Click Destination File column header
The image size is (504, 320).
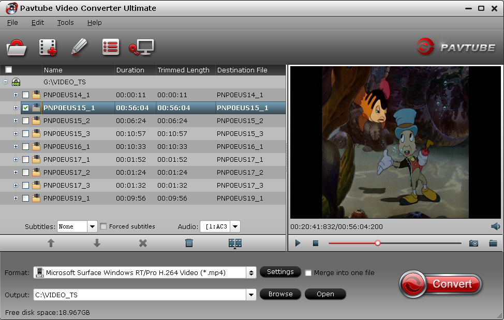click(250, 70)
